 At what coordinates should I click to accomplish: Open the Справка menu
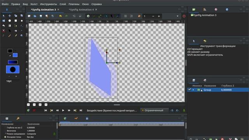tap(96, 4)
